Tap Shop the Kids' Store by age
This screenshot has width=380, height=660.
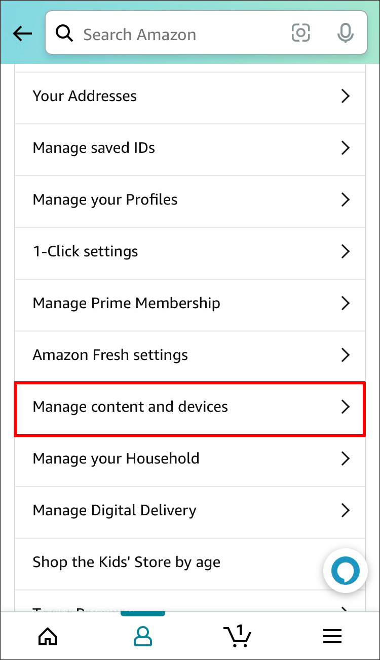pyautogui.click(x=127, y=562)
